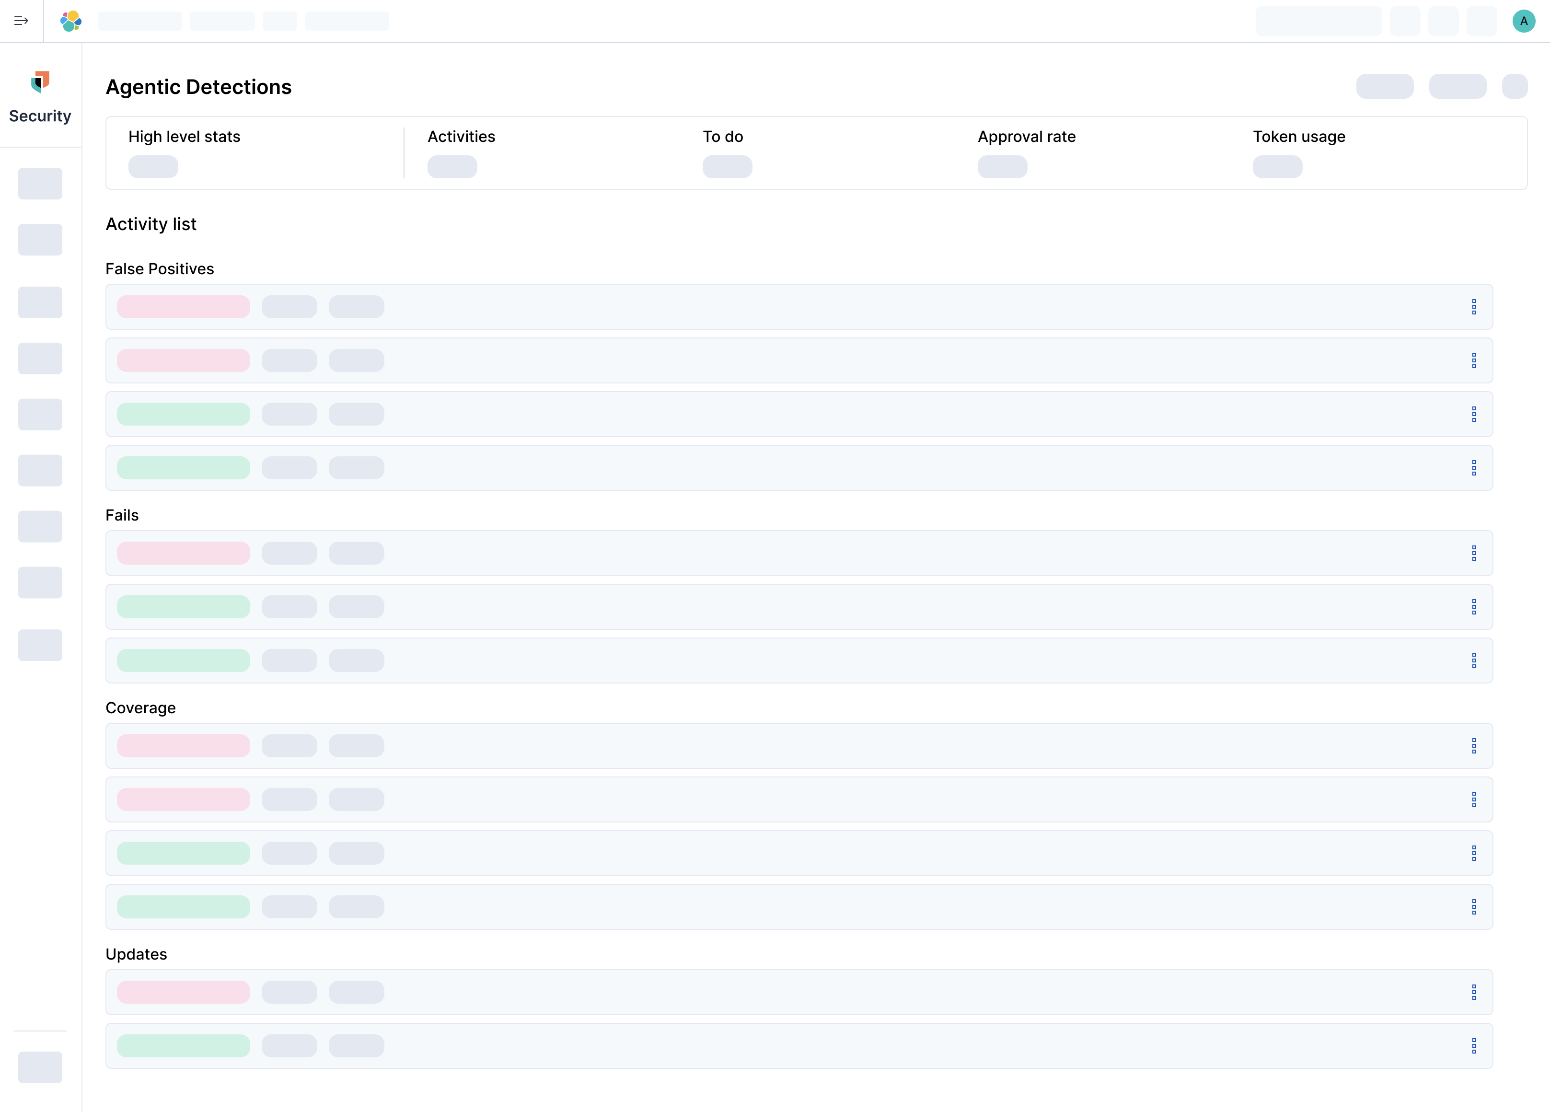Select the "High level stats" label
Image resolution: width=1550 pixels, height=1112 pixels.
click(185, 137)
